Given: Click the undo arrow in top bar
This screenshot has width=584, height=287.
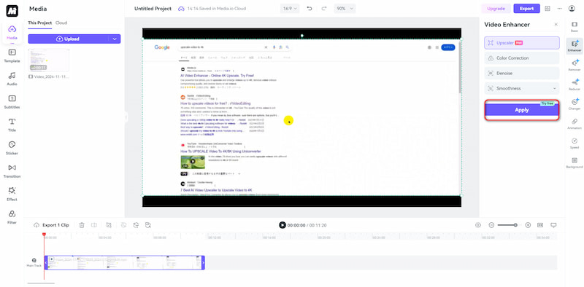Looking at the screenshot, I should point(310,9).
